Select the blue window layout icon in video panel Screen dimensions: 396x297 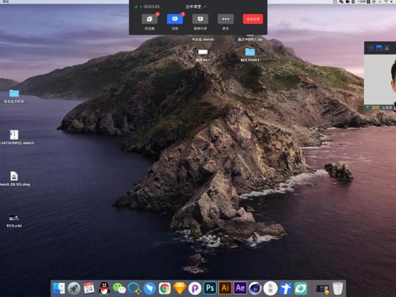click(379, 48)
